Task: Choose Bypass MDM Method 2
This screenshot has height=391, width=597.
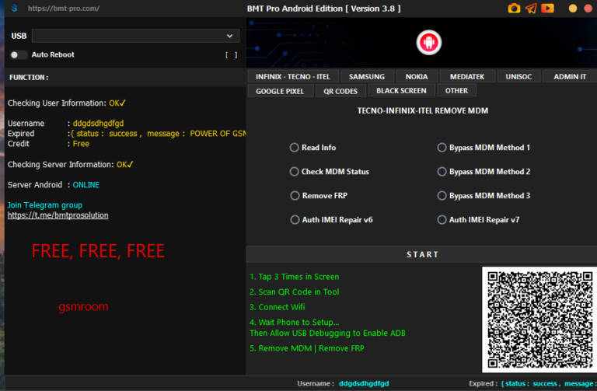Action: pyautogui.click(x=484, y=172)
